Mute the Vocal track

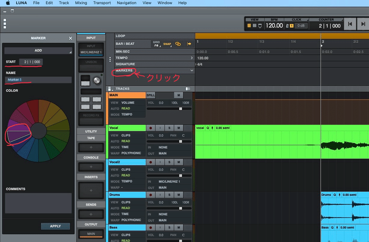coord(179,128)
